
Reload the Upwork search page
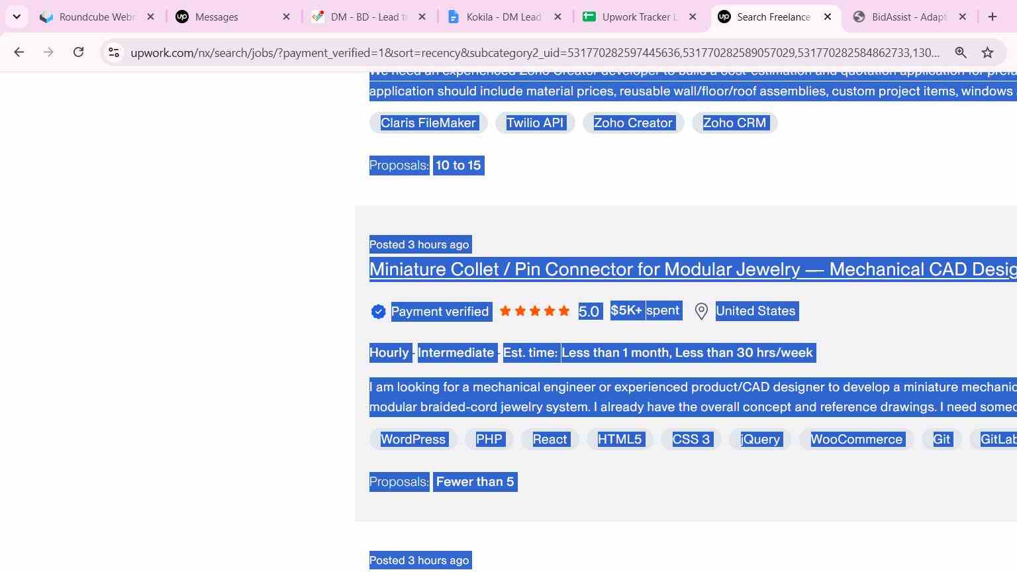coord(78,52)
